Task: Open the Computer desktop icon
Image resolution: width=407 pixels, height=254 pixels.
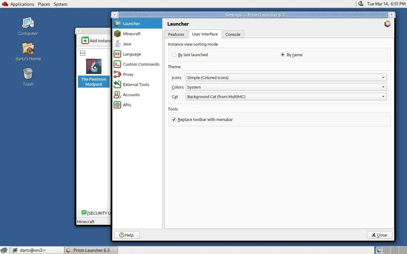Action: 28,23
